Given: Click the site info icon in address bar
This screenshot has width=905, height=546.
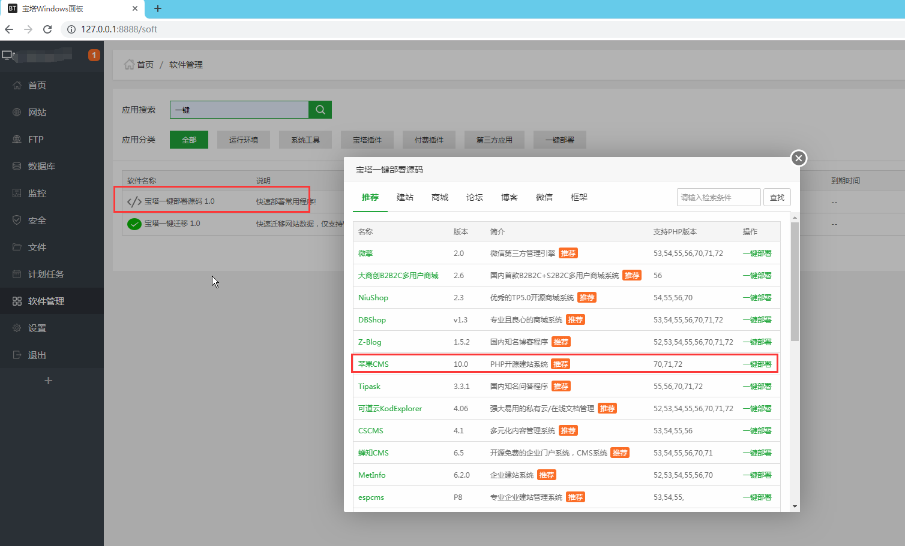Looking at the screenshot, I should [x=71, y=29].
